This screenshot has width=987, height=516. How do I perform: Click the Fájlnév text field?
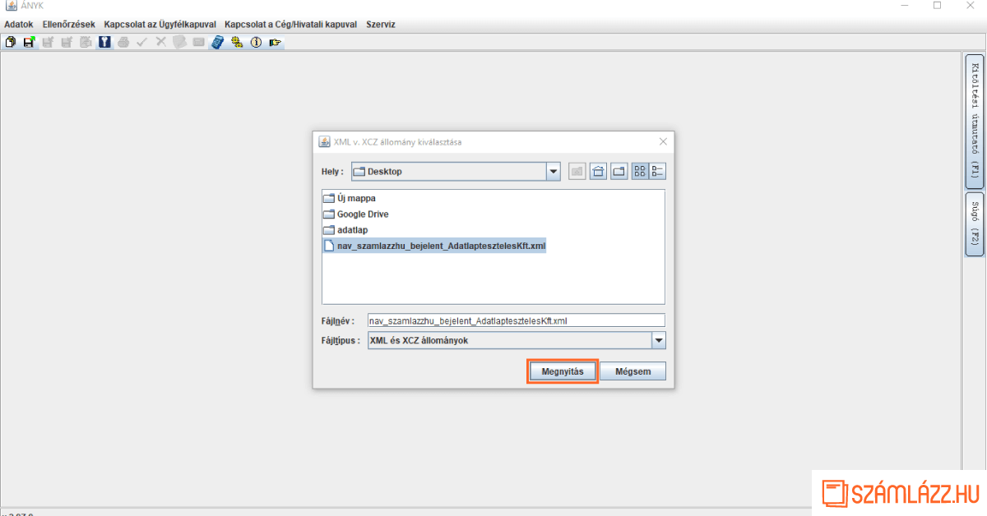pyautogui.click(x=516, y=320)
